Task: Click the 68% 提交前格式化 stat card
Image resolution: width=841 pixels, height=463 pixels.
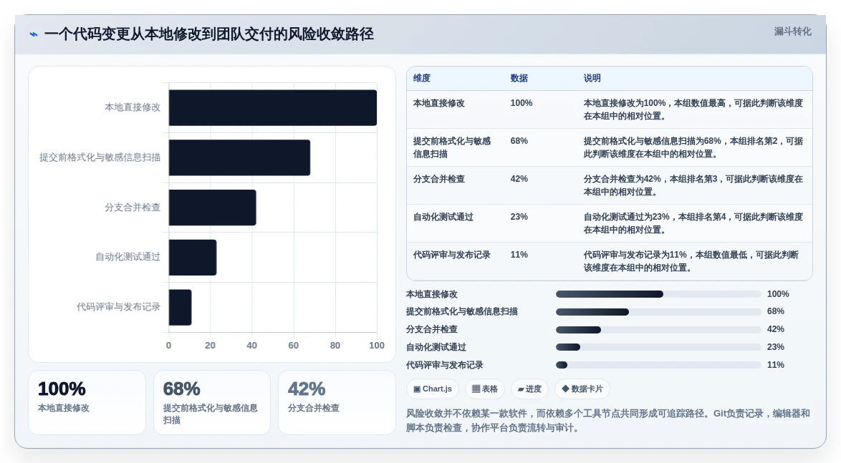Action: click(x=212, y=402)
